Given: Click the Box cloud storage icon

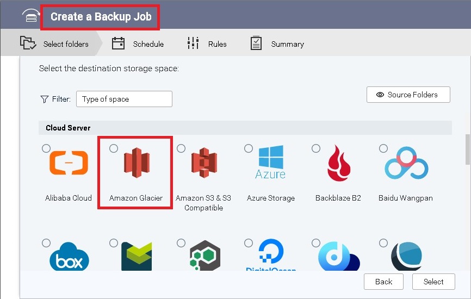Looking at the screenshot, I should (x=69, y=259).
